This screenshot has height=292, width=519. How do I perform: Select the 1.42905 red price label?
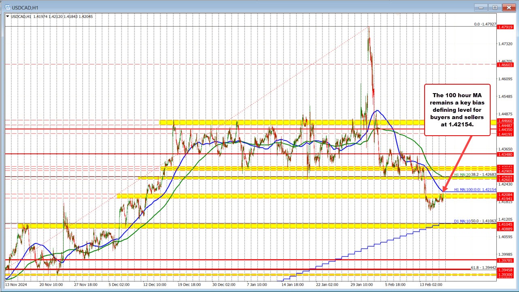click(x=505, y=171)
